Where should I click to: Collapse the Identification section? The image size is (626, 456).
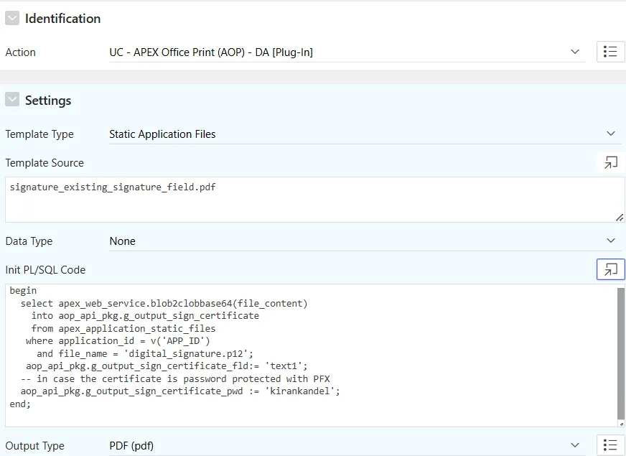click(12, 18)
